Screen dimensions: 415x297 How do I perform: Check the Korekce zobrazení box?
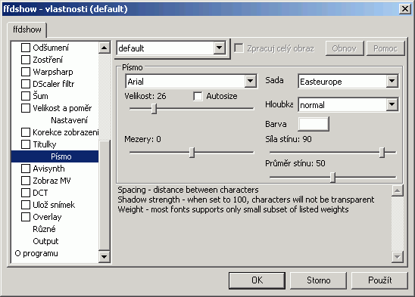point(26,132)
